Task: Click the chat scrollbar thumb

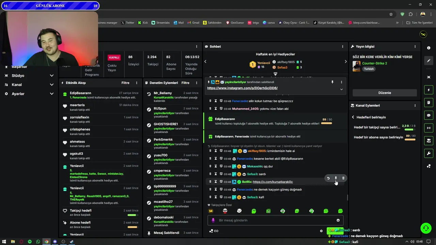Action: pos(347,197)
